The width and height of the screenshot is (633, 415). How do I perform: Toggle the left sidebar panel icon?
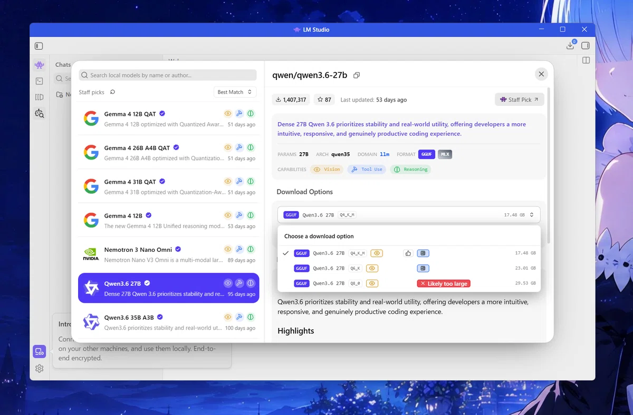39,46
